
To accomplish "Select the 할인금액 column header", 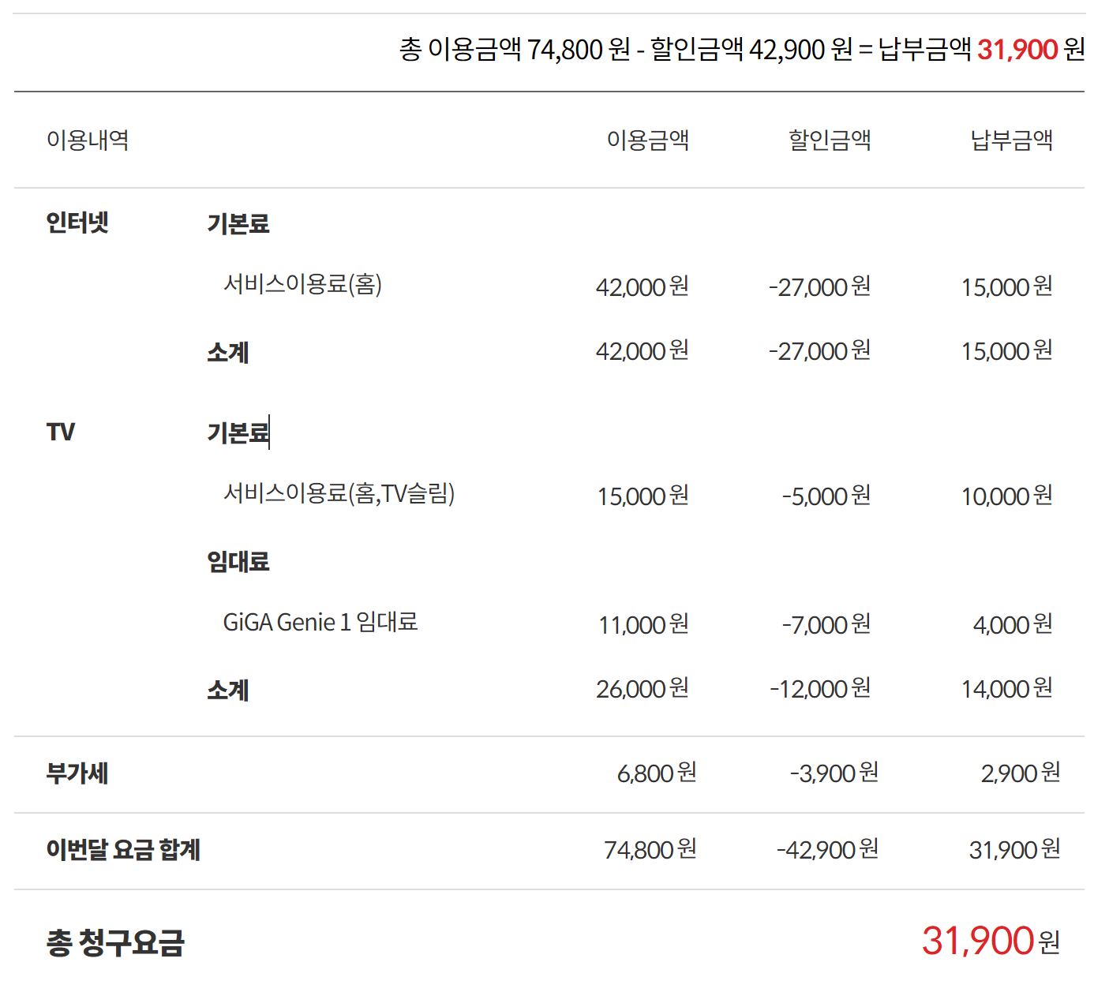I will [829, 140].
